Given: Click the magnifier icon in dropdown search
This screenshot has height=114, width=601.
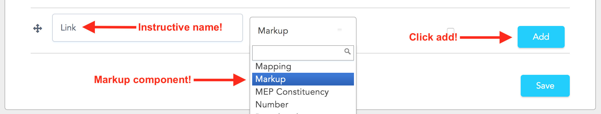Looking at the screenshot, I should coord(347,51).
